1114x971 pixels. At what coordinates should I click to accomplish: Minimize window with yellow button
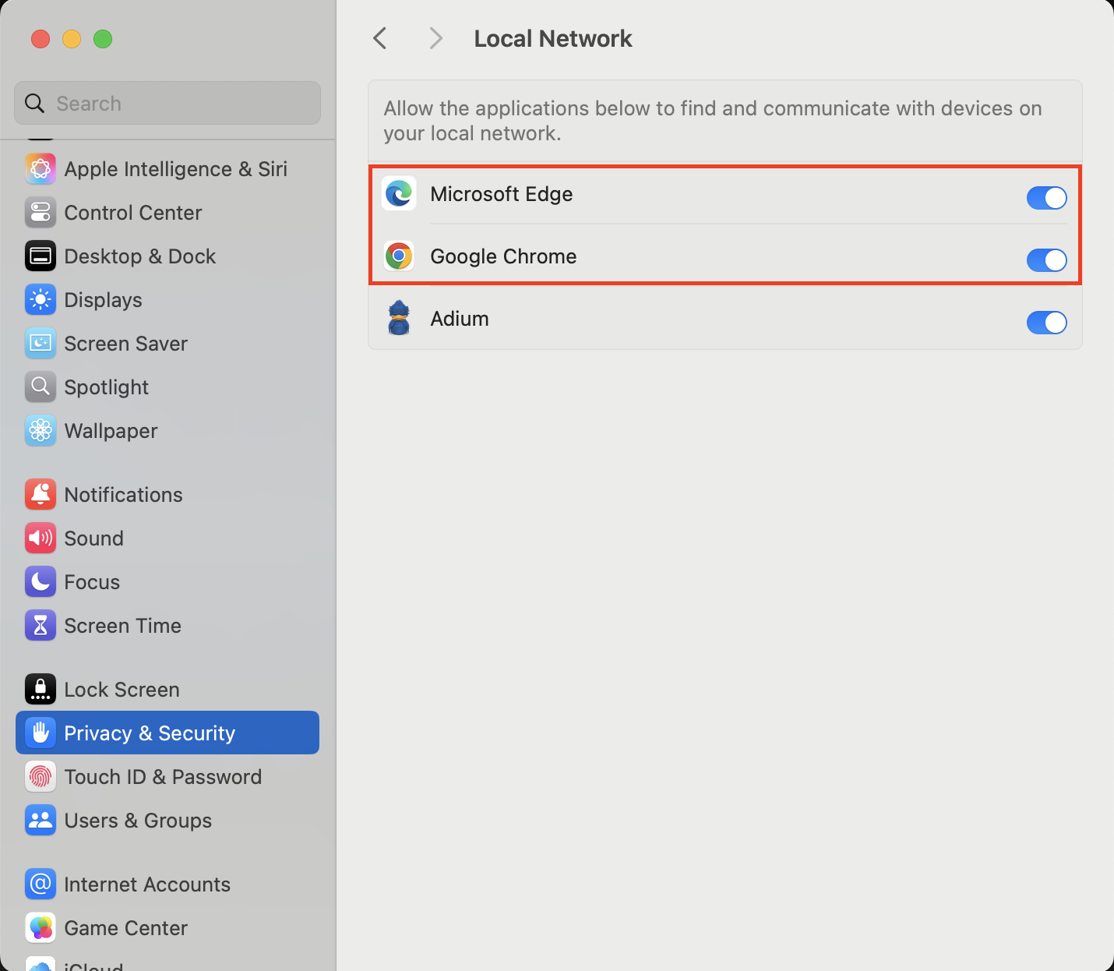coord(72,39)
